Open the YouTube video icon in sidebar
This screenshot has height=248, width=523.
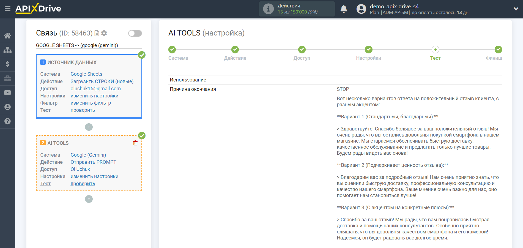7,93
